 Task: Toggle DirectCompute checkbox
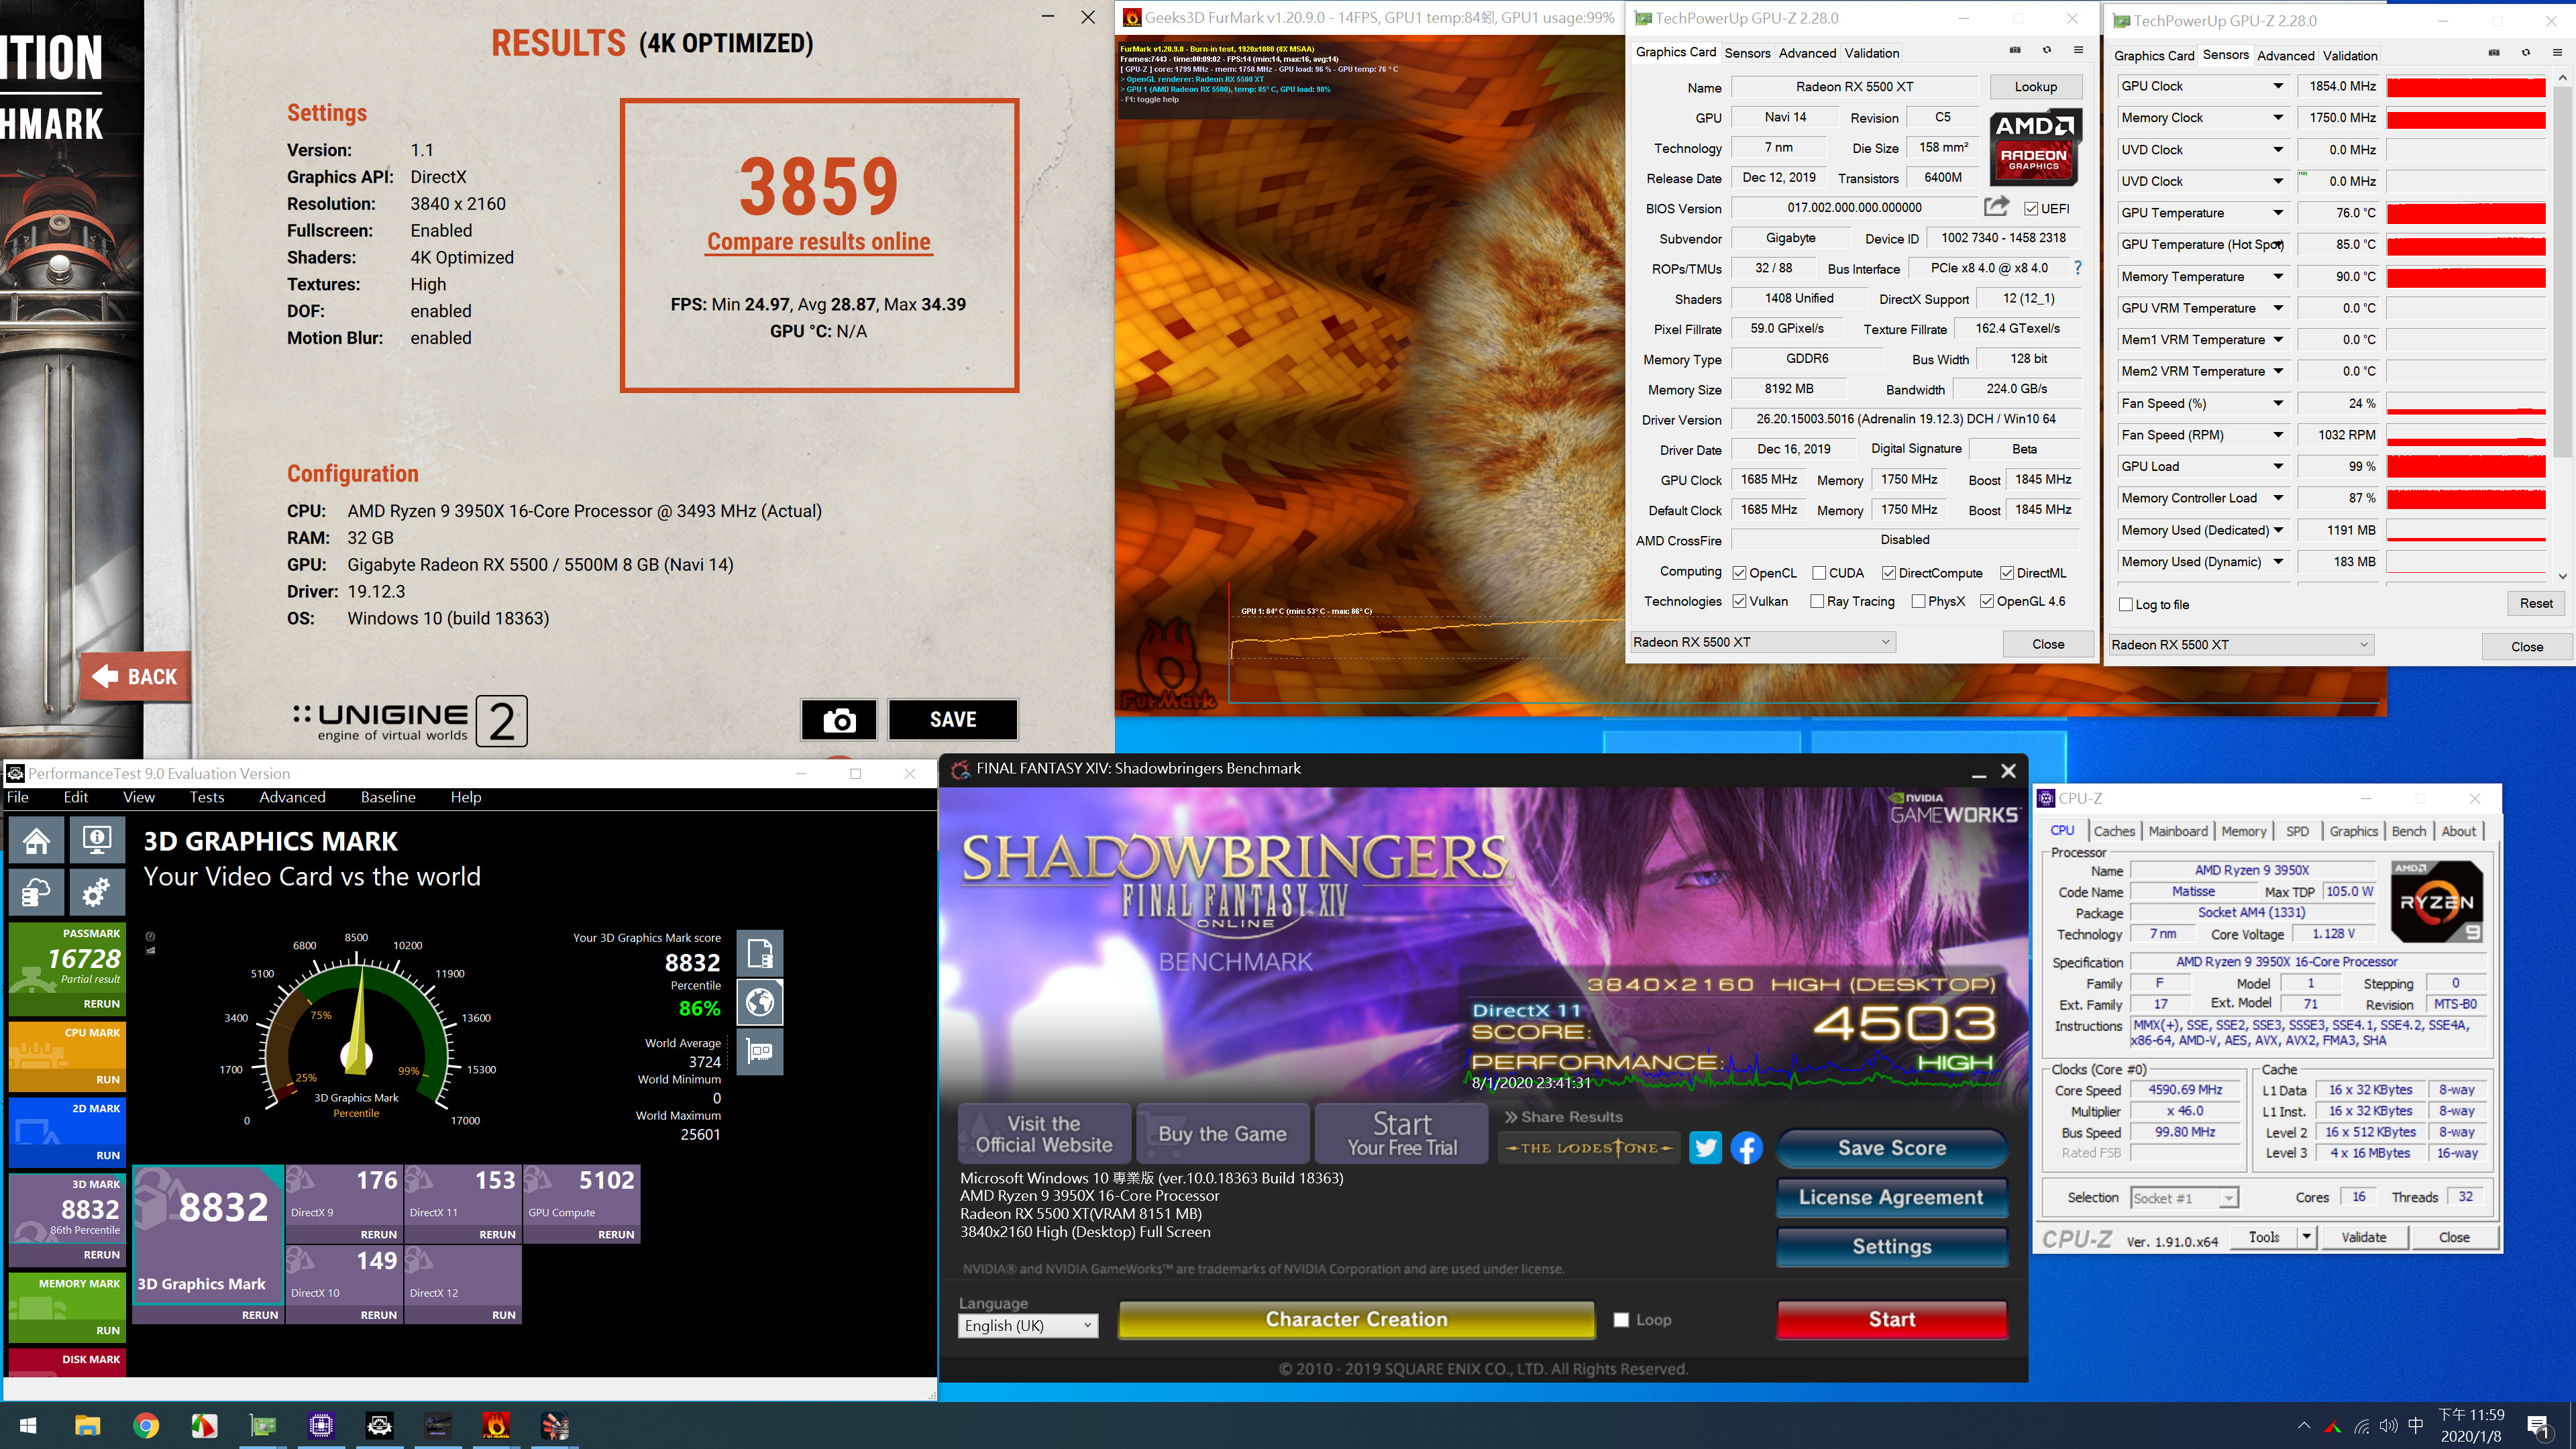tap(1889, 573)
